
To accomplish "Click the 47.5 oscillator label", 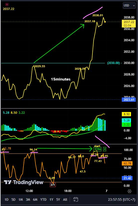I will point(83,171).
